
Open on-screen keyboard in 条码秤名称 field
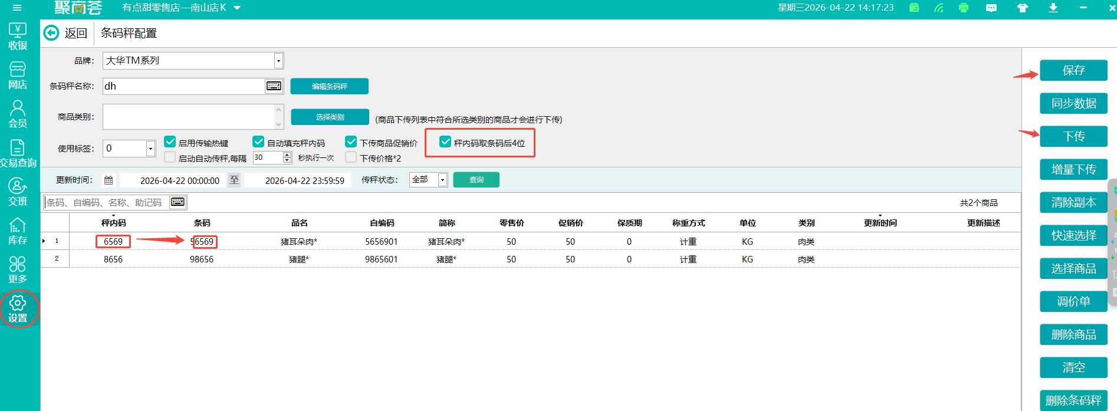(274, 86)
